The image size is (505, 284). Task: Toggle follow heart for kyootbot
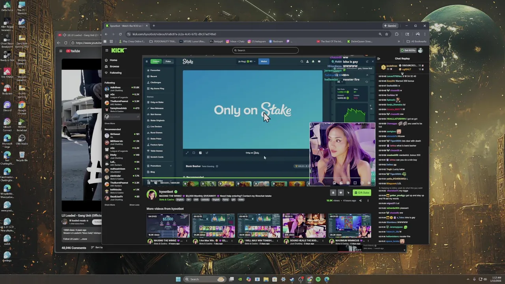340,192
